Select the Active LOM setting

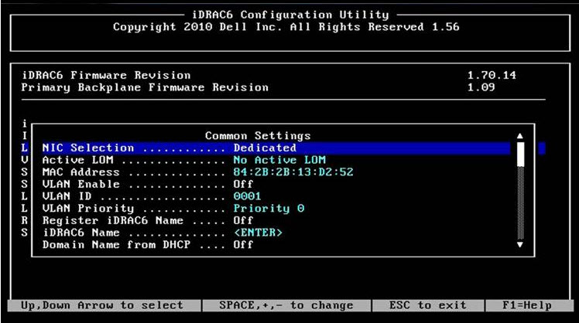pos(78,160)
